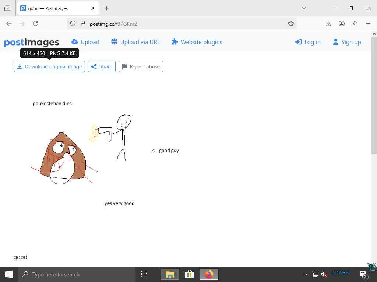Open Microsoft Store from taskbar

[x=190, y=274]
